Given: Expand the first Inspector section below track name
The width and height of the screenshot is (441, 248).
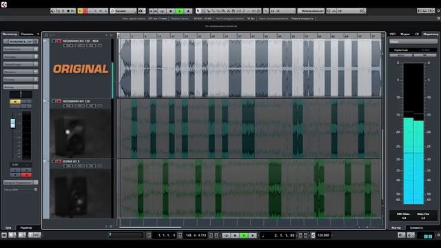Looking at the screenshot, I should pos(21,49).
